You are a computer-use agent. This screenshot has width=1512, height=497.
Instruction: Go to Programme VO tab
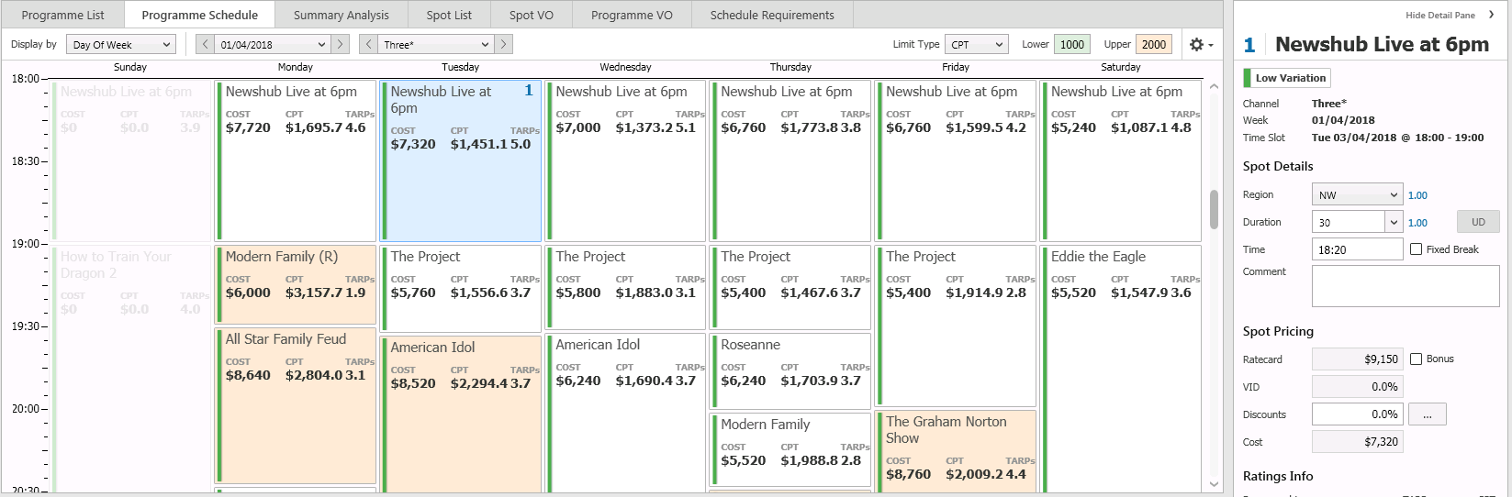point(632,15)
